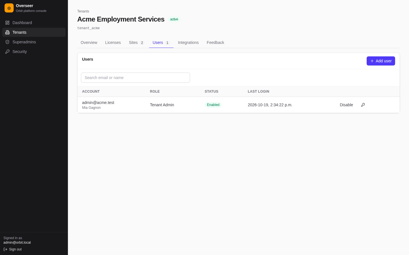This screenshot has height=255, width=409.
Task: Click the admin@acme.test account email
Action: [98, 103]
